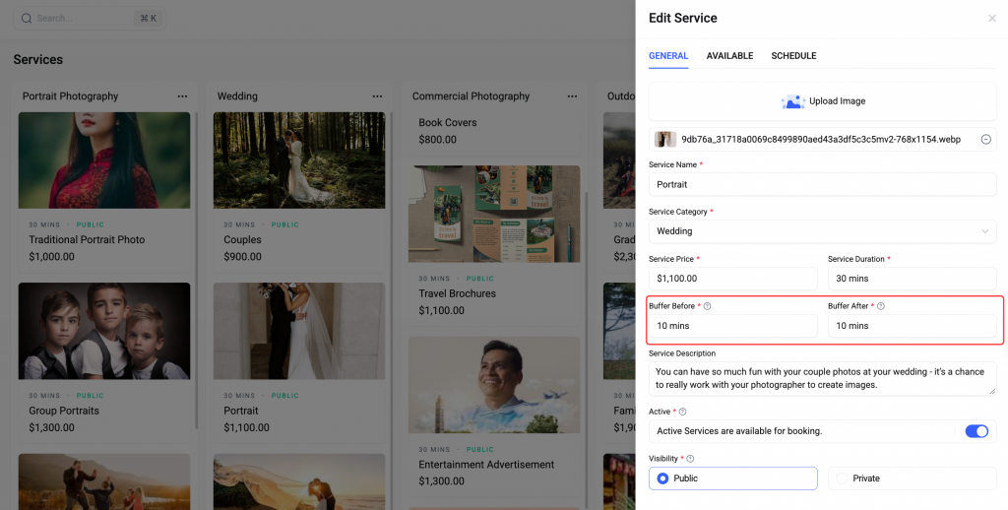Open the Group Portraits service image
Screen dimensions: 1008x510
104,331
